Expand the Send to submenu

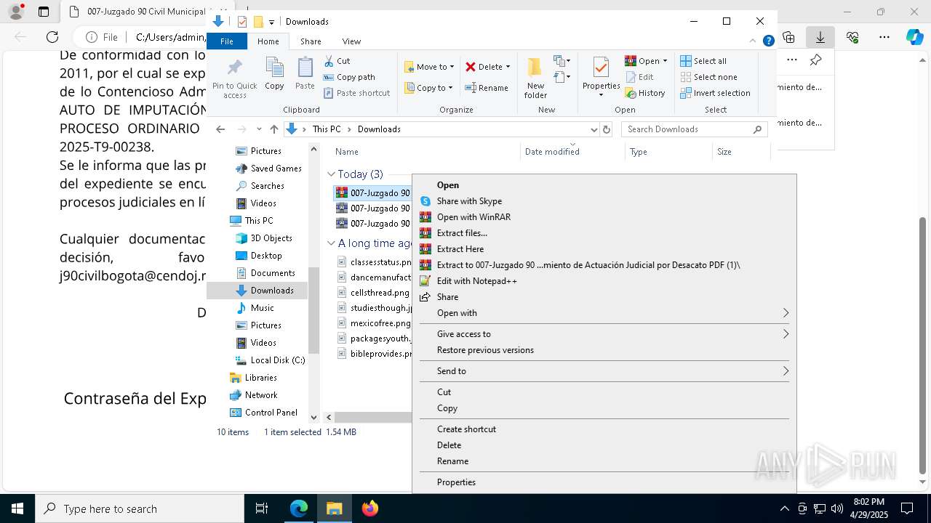(604, 371)
